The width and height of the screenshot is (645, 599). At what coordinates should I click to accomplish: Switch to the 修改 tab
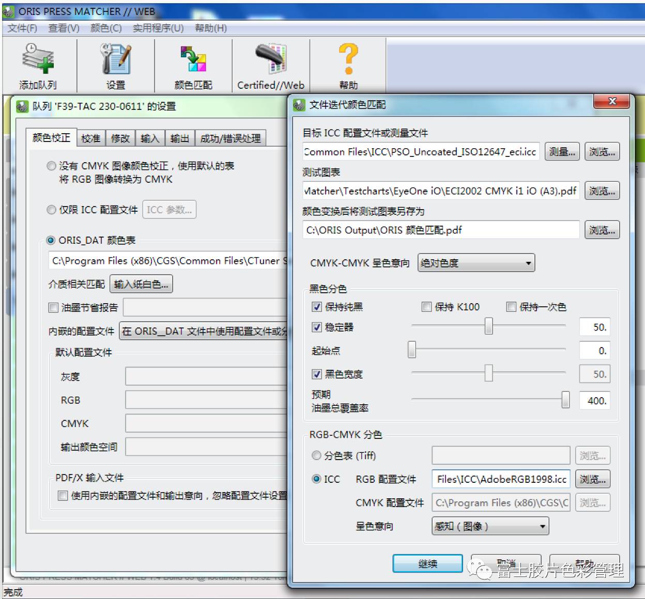click(120, 138)
